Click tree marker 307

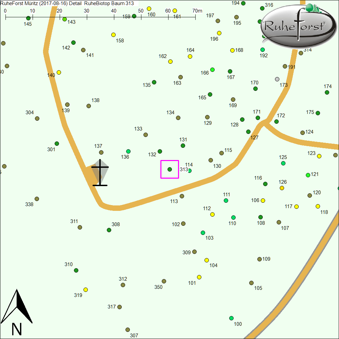pos(127,330)
